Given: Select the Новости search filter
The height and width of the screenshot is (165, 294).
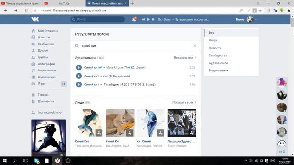Looking at the screenshot, I should click(x=232, y=48).
